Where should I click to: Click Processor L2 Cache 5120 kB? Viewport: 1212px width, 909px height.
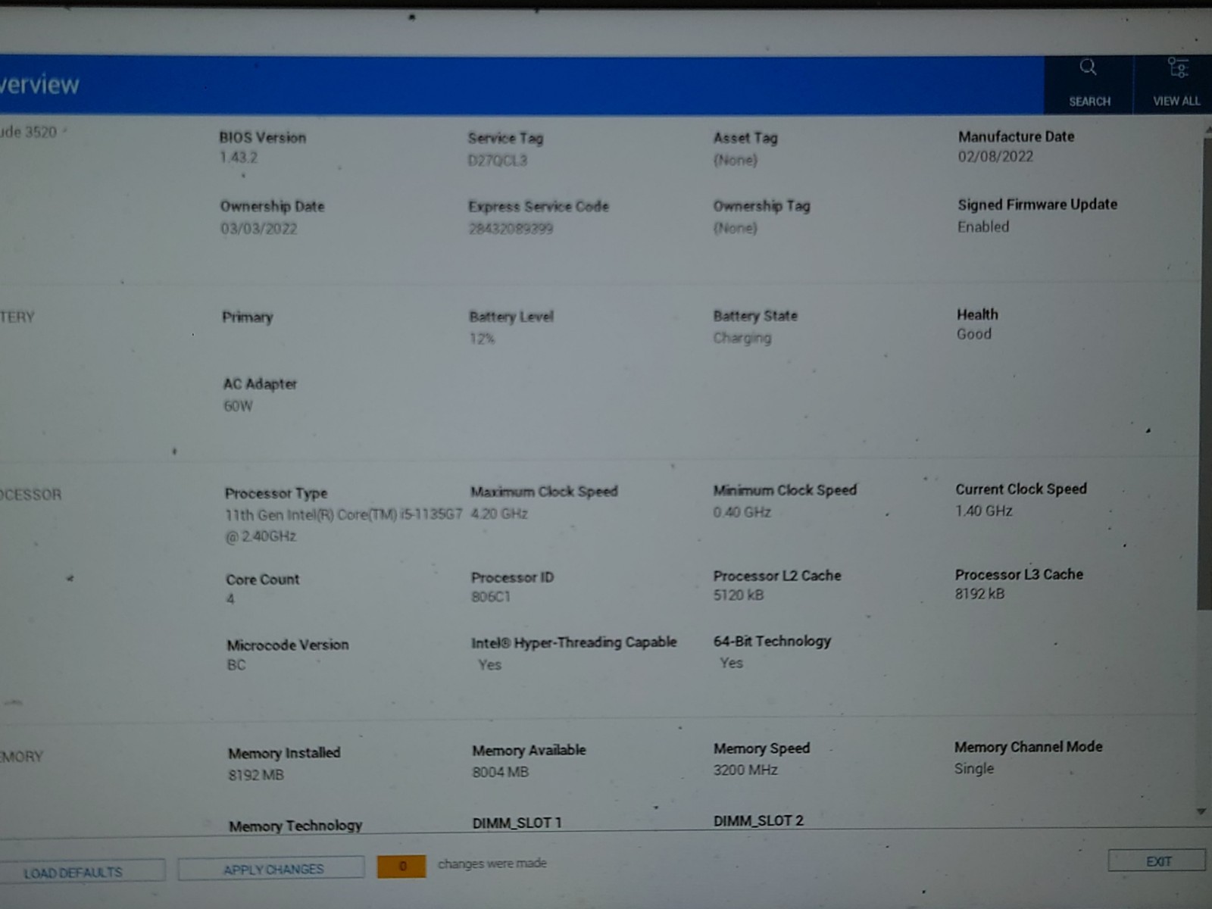(x=739, y=595)
